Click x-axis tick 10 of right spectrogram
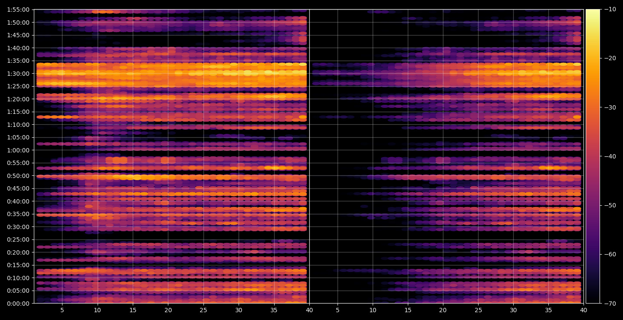Screen dimensions: 623x320 373,310
